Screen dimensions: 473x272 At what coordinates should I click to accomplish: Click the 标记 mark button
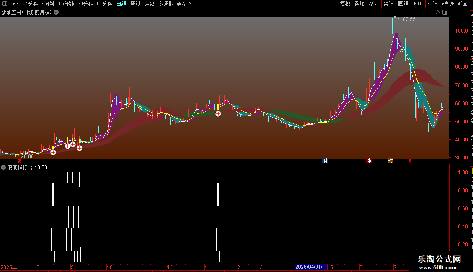point(432,4)
